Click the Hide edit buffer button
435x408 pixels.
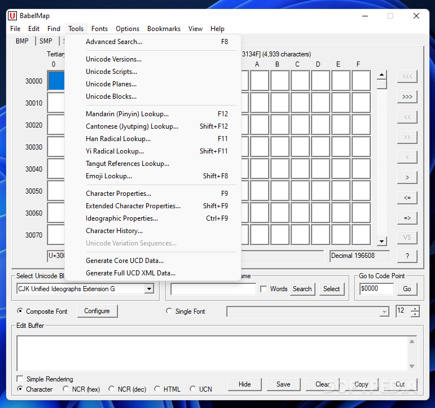[245, 384]
